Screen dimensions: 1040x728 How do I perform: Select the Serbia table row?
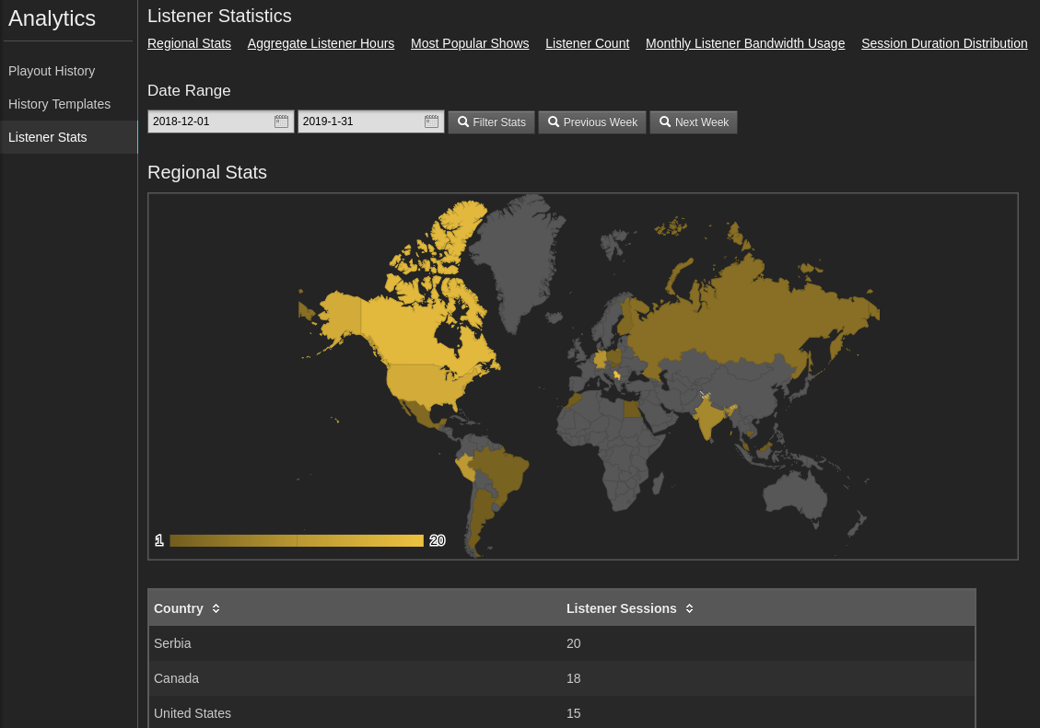562,643
